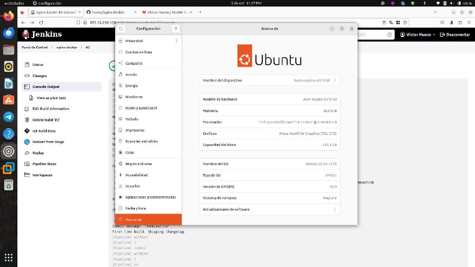Select Soportes extraíbles in the sidebar
This screenshot has width=475, height=267.
click(x=148, y=141)
